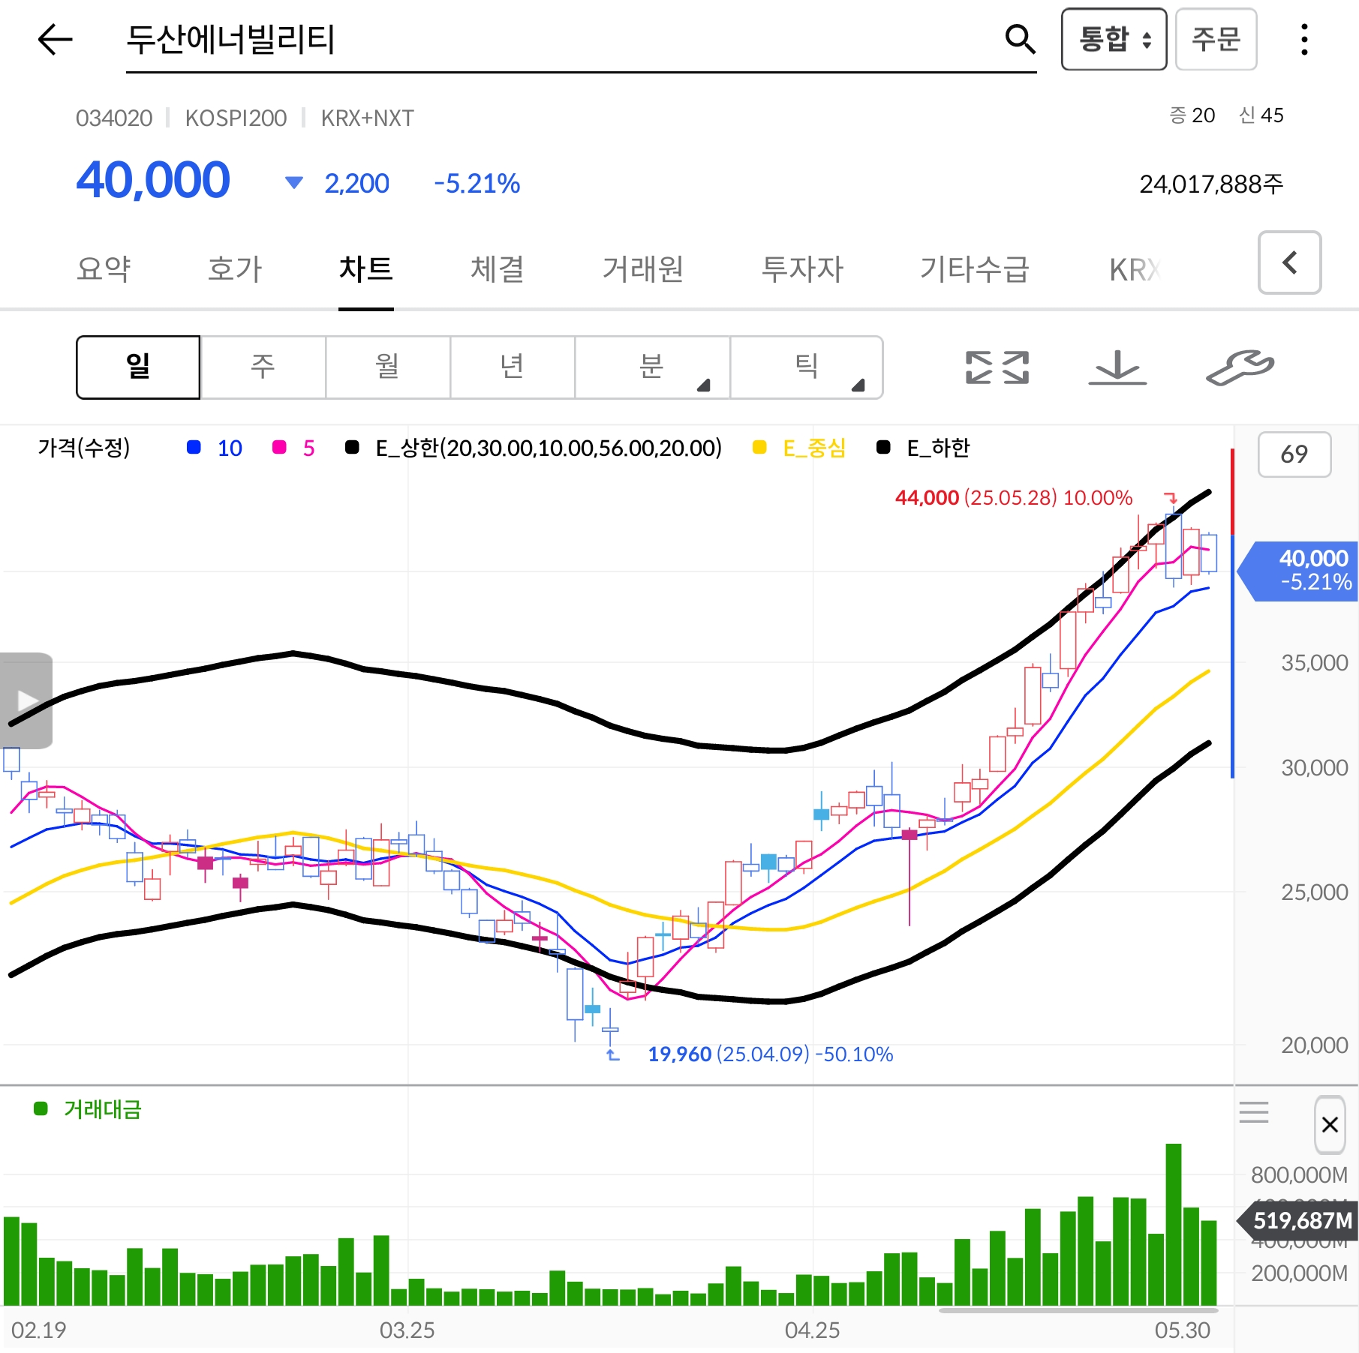Tap the 신 45 credit indicator
The height and width of the screenshot is (1353, 1359).
(1261, 115)
